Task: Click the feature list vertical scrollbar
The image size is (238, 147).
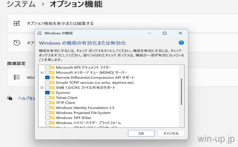Action: [x=182, y=92]
